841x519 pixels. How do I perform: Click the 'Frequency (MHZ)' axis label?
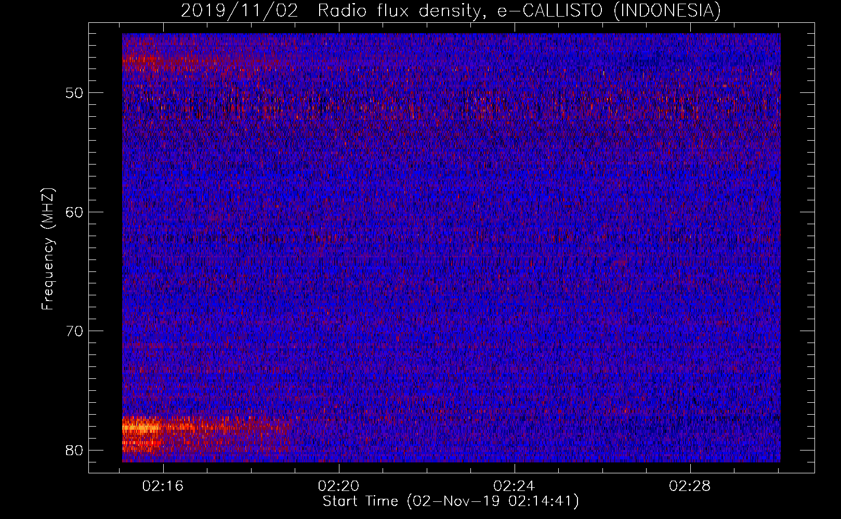tap(47, 249)
